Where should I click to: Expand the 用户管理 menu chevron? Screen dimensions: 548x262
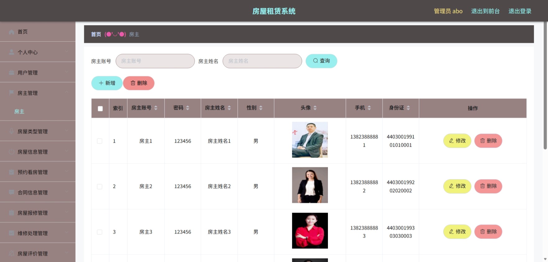[67, 72]
